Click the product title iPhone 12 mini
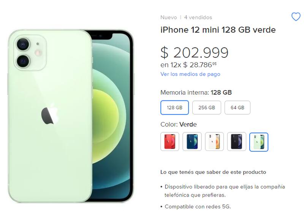This screenshot has width=304, height=211. pyautogui.click(x=218, y=30)
